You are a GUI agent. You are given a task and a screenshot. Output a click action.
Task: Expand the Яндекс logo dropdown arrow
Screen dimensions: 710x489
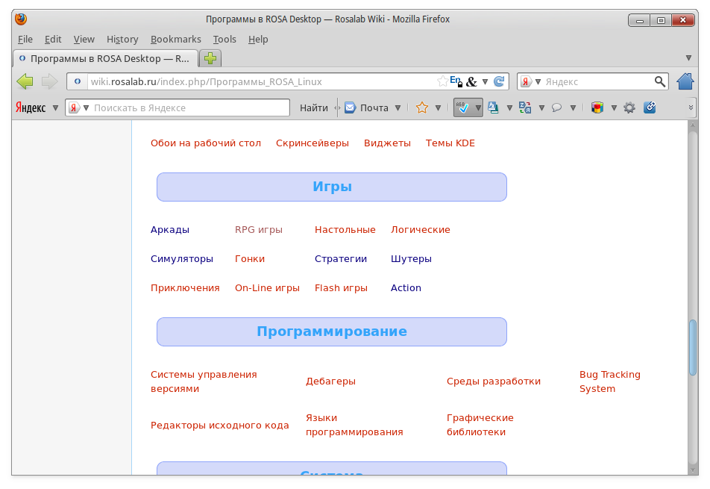[x=54, y=108]
